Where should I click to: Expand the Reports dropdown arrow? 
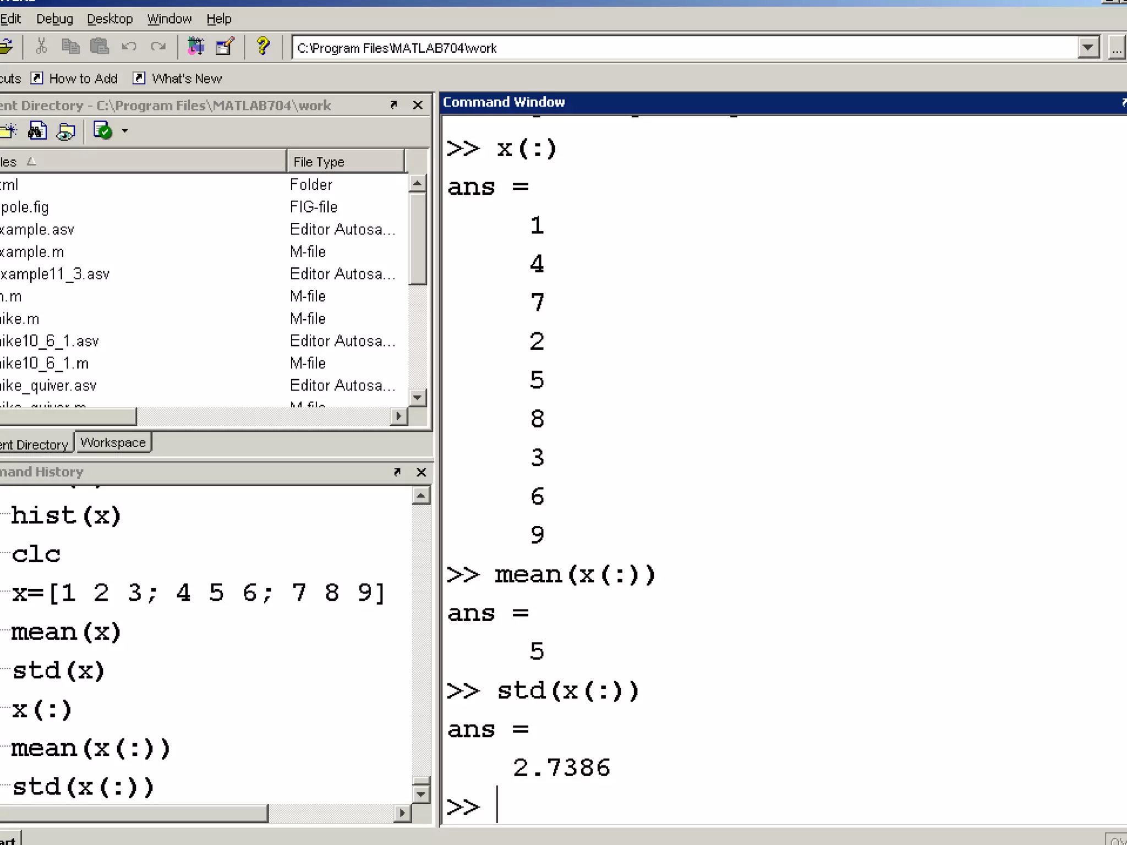tap(125, 131)
